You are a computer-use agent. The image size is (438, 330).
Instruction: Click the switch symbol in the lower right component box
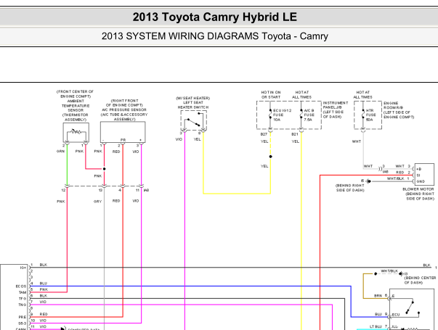[413, 308]
